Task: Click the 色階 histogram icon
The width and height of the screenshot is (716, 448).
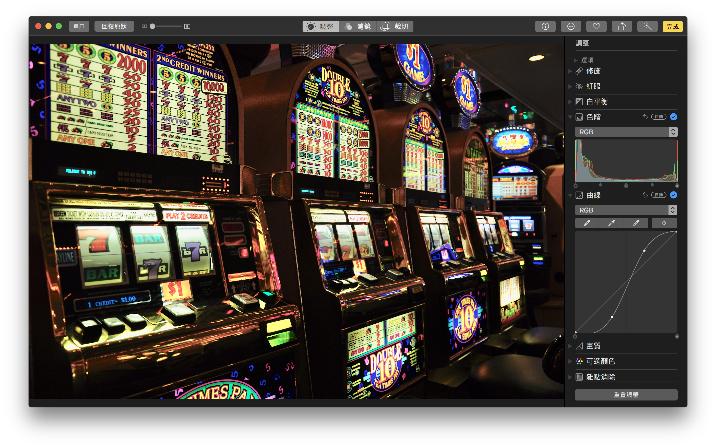Action: tap(579, 117)
